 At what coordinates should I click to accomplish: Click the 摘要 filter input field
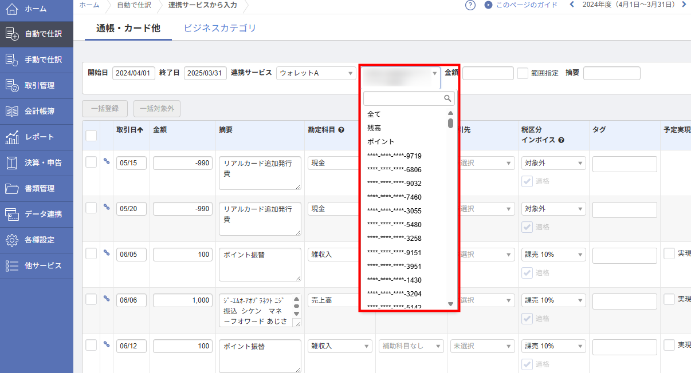tap(611, 73)
